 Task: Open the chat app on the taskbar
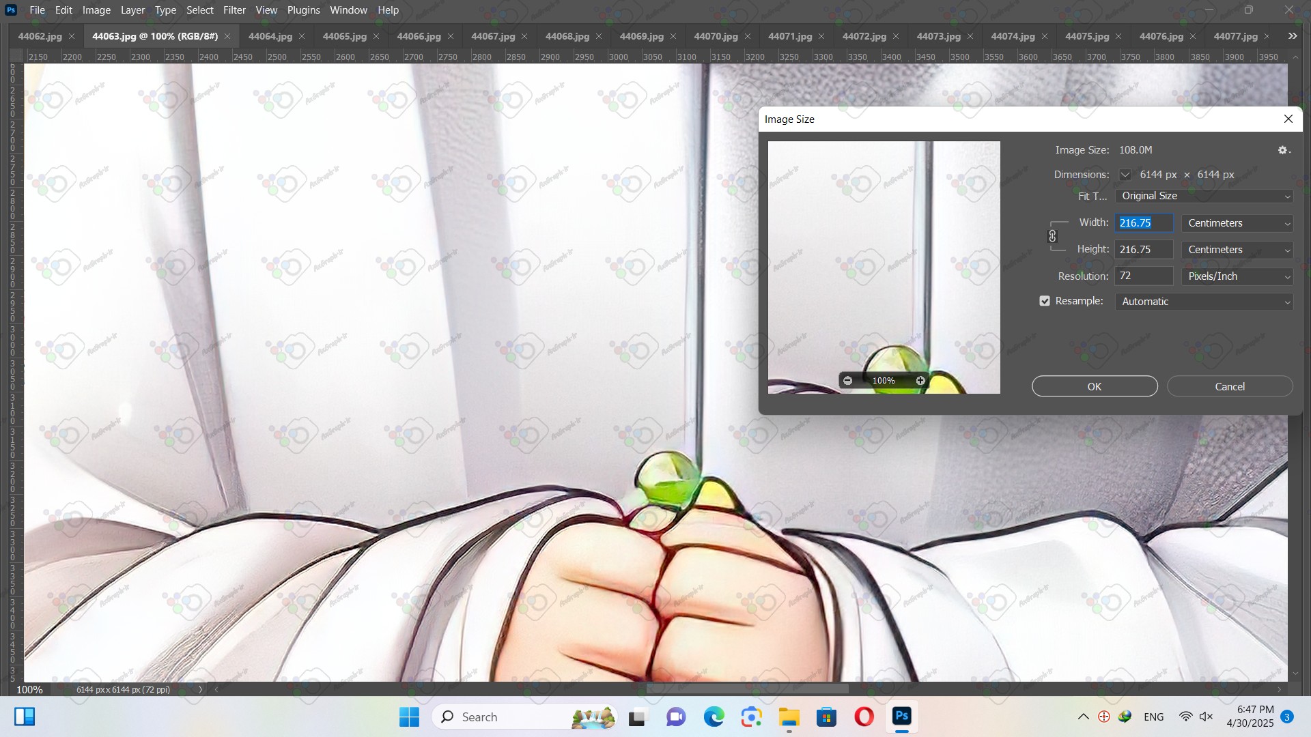(676, 717)
